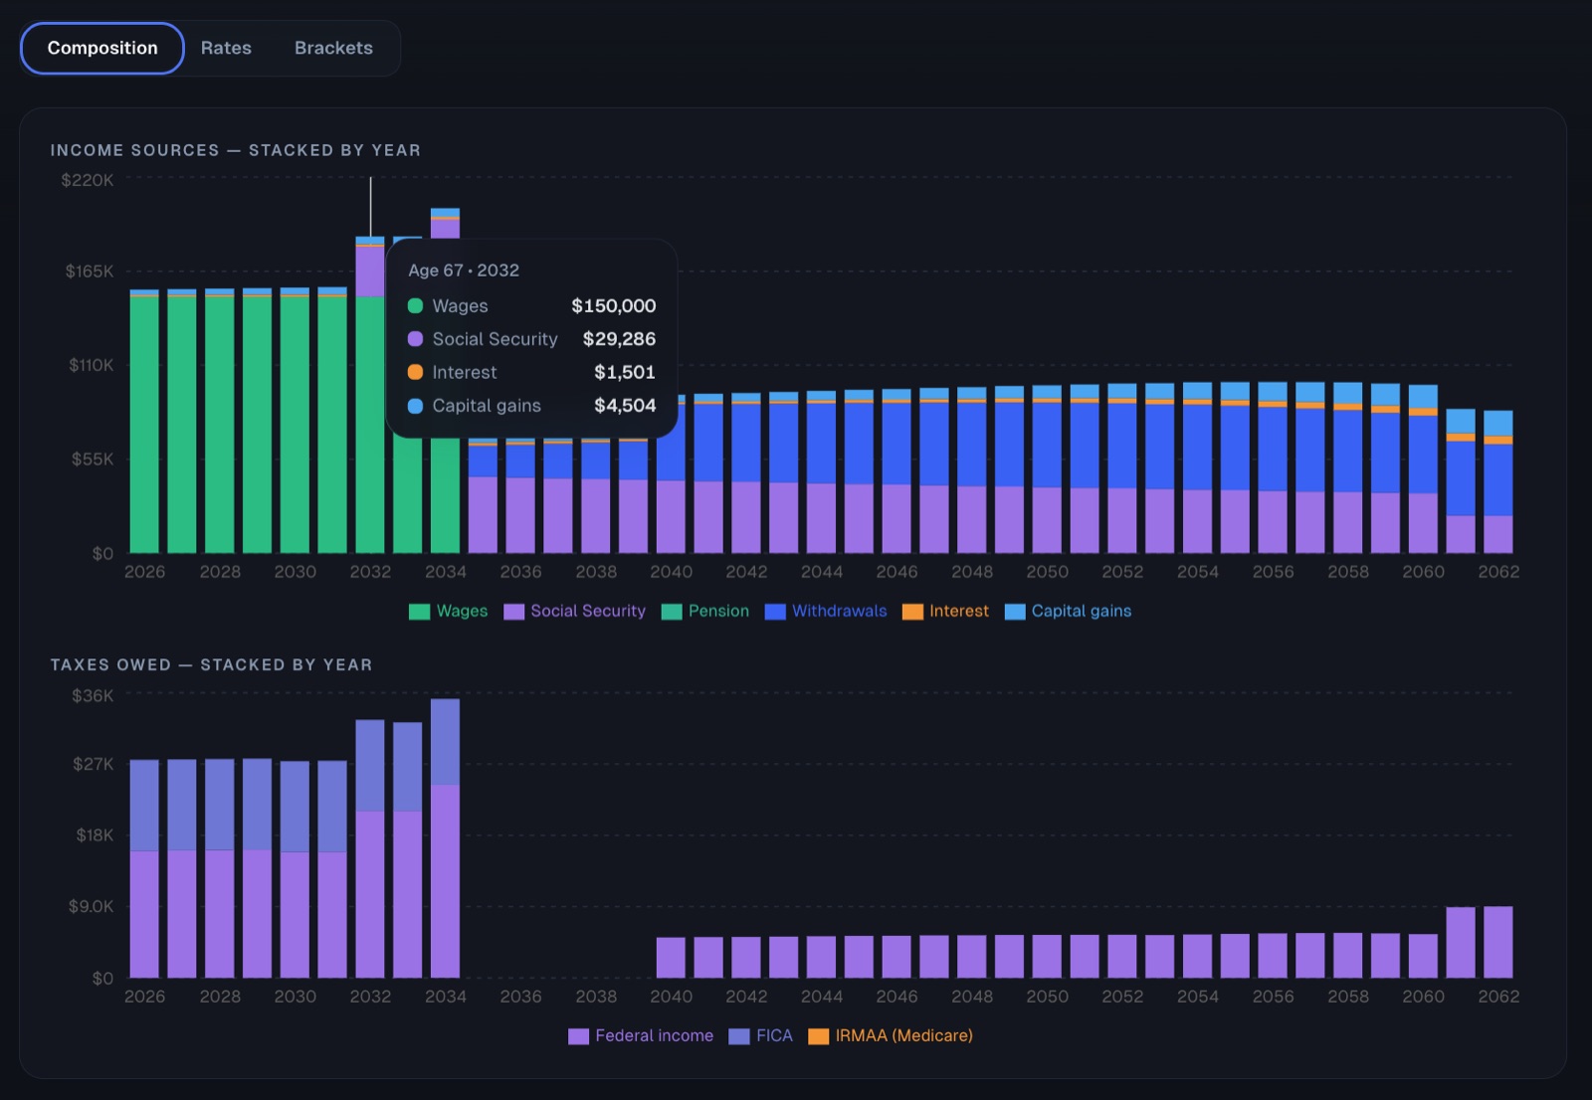Toggle Federal income series in taxes legend
The width and height of the screenshot is (1592, 1100).
pyautogui.click(x=641, y=1035)
